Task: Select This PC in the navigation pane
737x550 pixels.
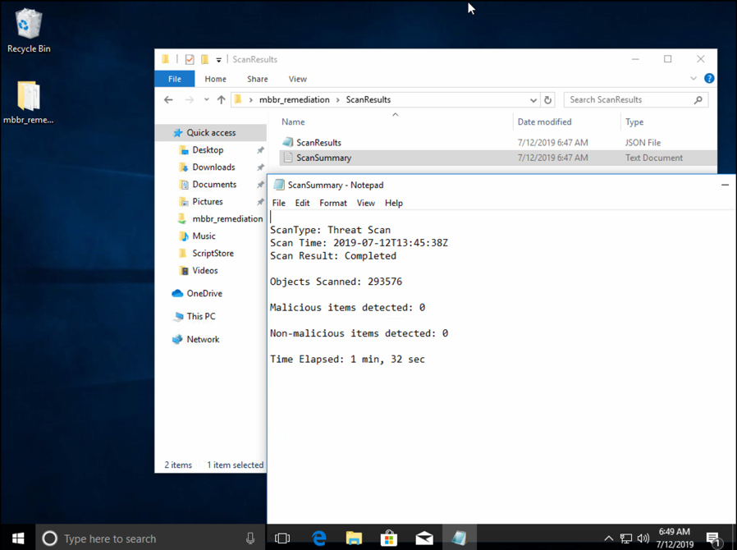Action: click(x=201, y=316)
